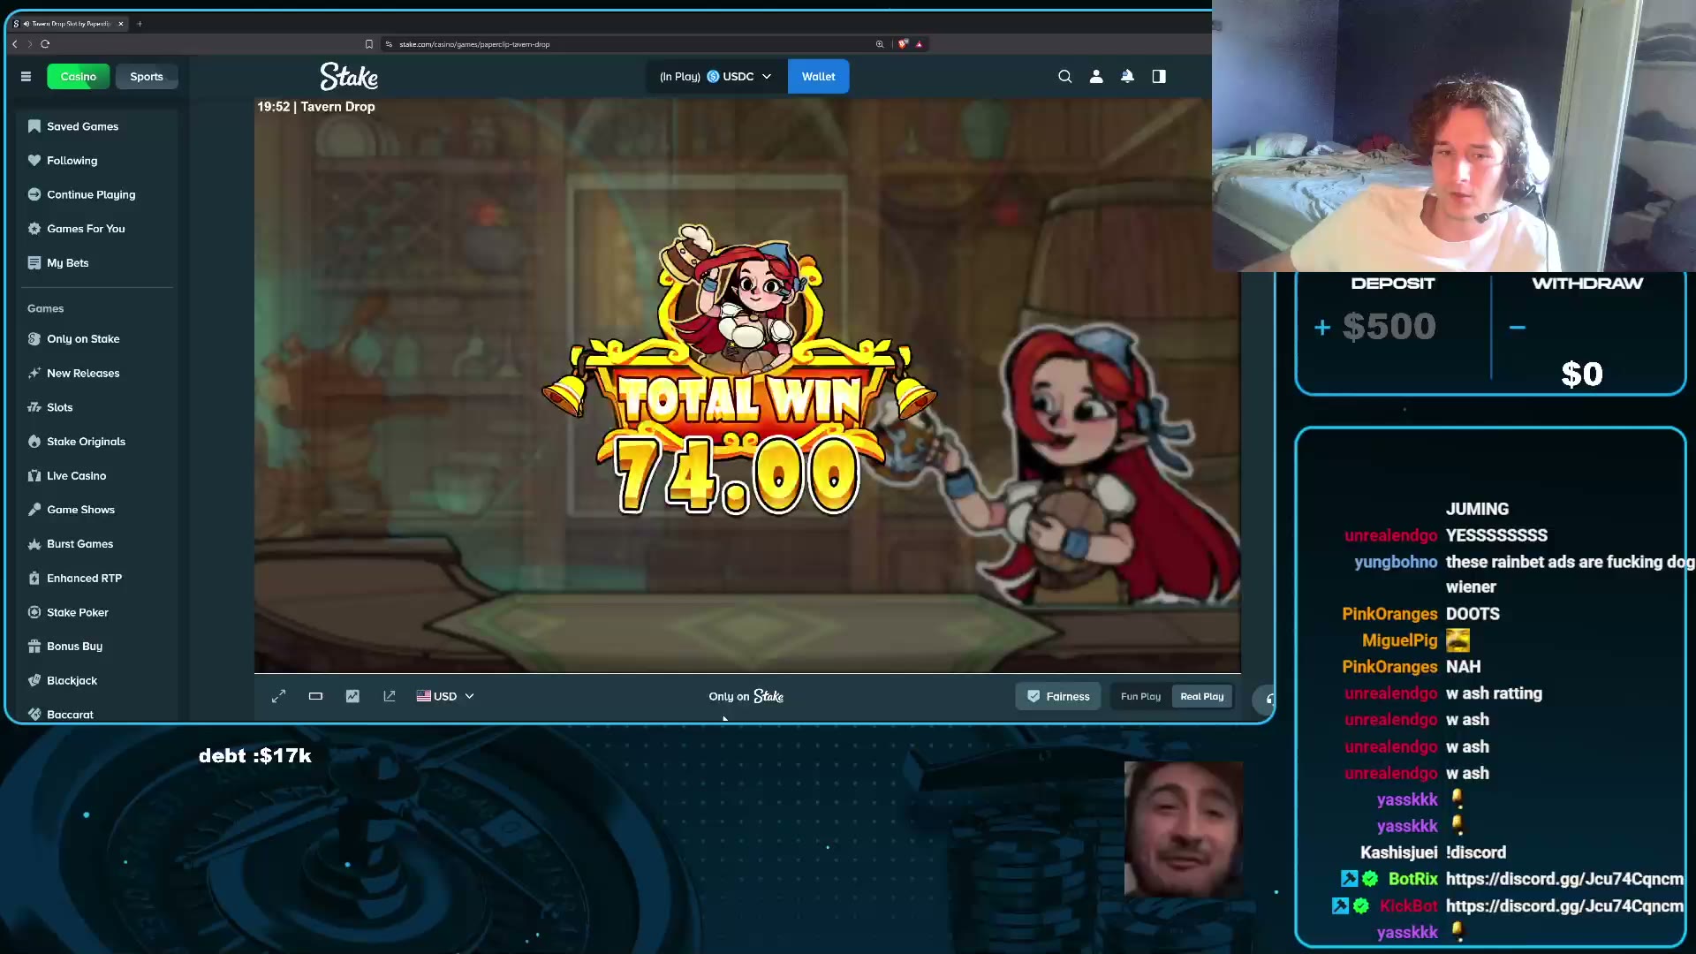Open the Fairness dialog
Screen dimensions: 1696x954
[x=1058, y=697]
